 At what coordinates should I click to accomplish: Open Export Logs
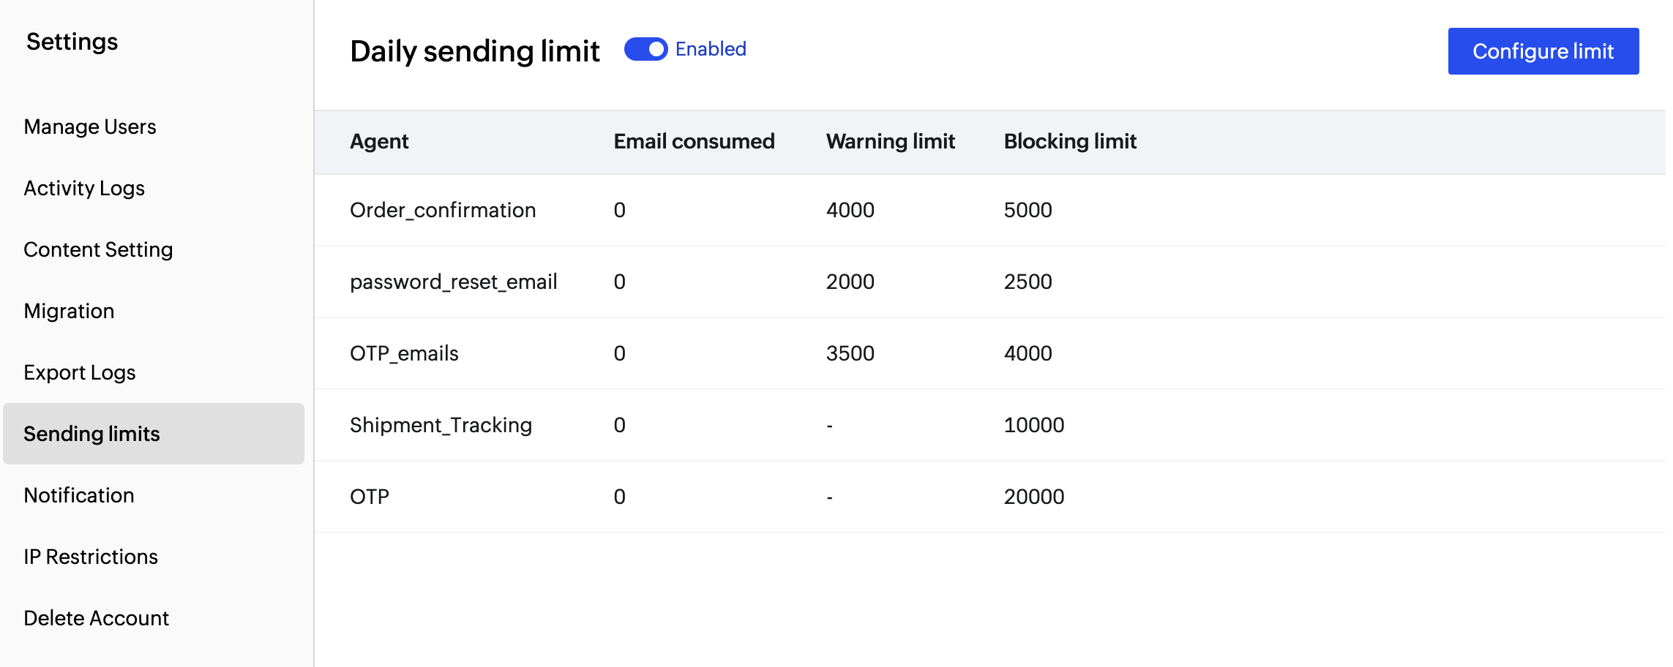78,372
